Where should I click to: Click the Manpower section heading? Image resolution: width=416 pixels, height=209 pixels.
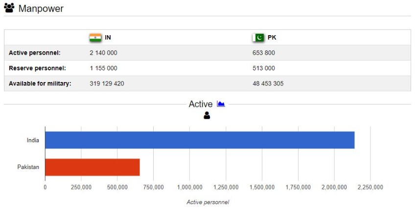click(x=41, y=9)
